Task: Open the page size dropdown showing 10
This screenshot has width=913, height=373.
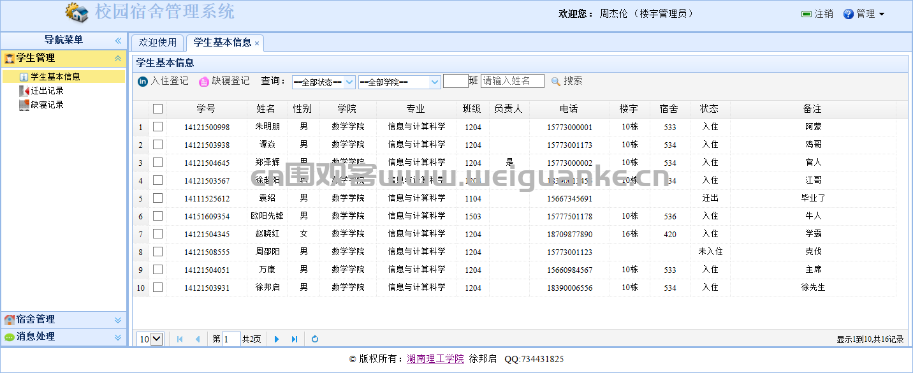Action: click(150, 339)
